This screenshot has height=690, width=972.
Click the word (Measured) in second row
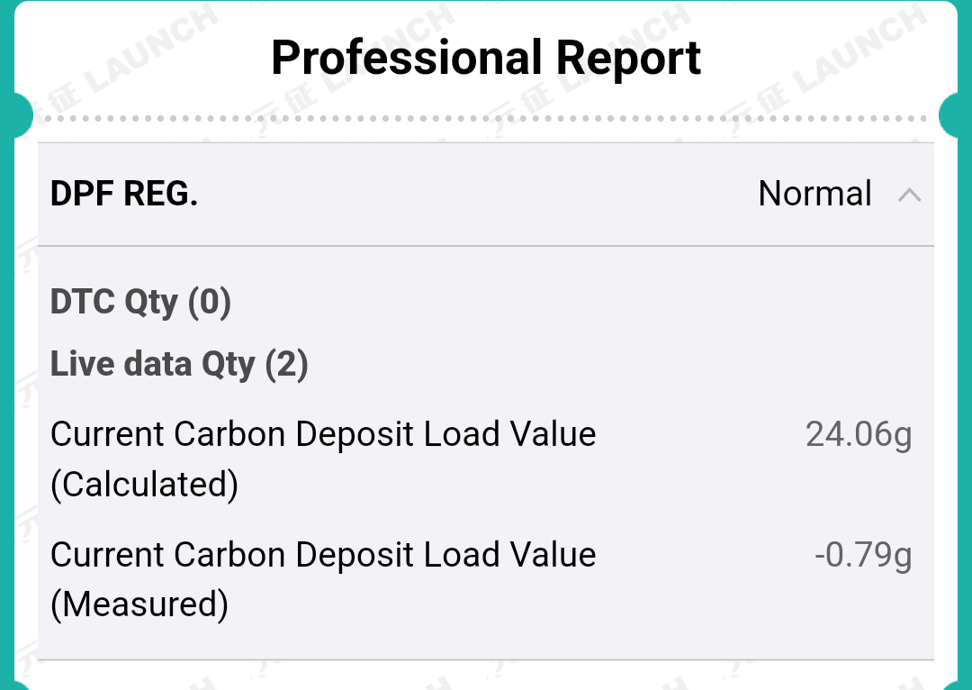click(x=139, y=604)
